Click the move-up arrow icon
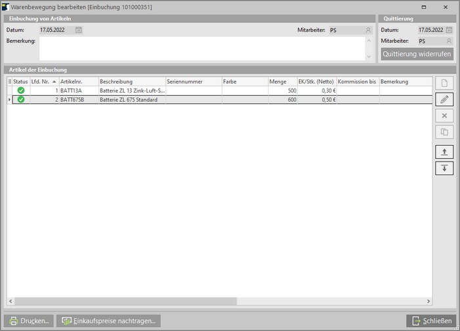This screenshot has height=331, width=460. click(444, 152)
